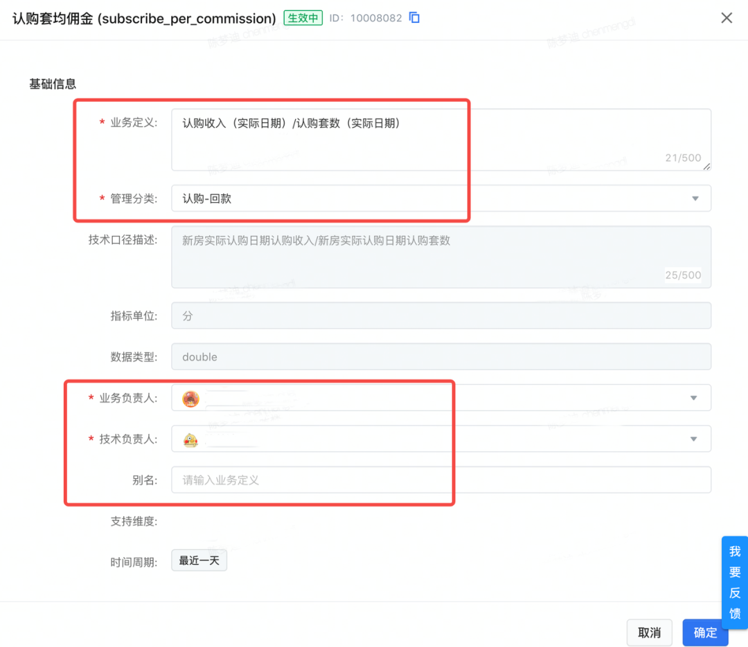Click the 数据类型 double field

[x=440, y=356]
